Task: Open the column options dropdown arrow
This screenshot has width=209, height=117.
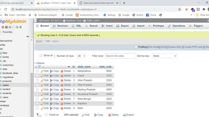Action: 69,67
